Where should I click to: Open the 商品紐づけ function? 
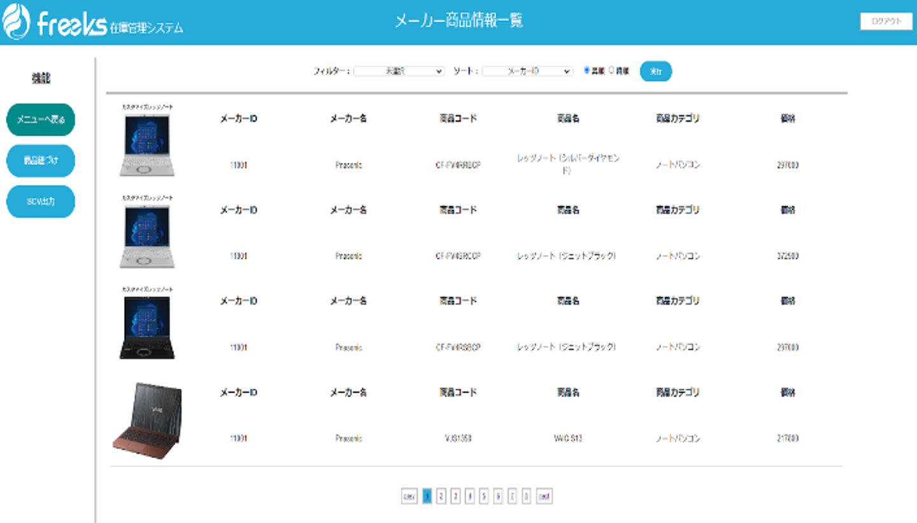(41, 160)
